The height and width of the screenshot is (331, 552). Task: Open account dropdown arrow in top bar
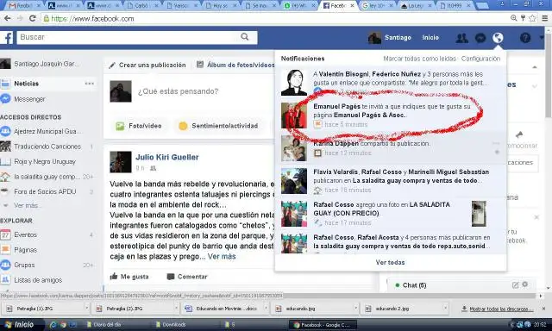point(543,37)
